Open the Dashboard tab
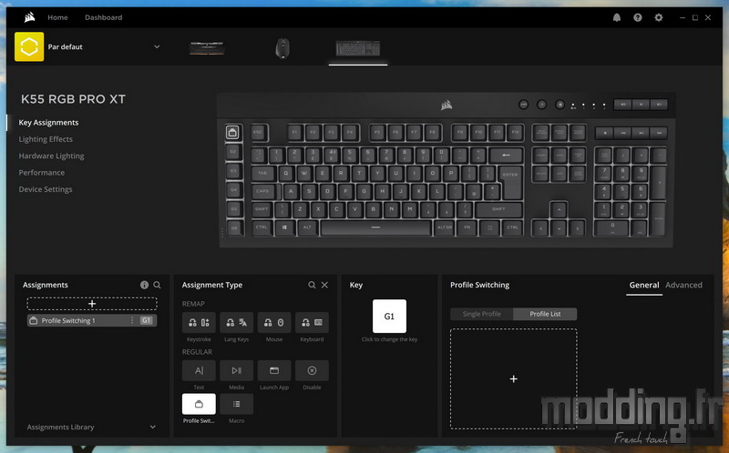 coord(103,17)
